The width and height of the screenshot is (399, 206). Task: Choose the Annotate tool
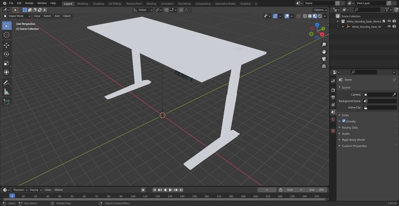click(x=6, y=83)
